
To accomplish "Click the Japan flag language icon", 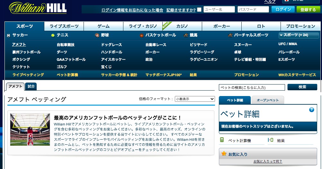I will (286, 1).
